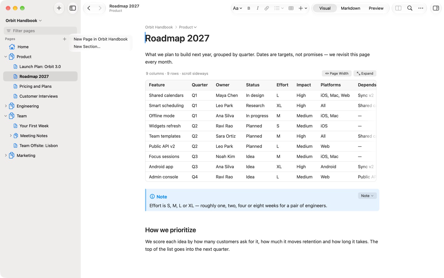The height and width of the screenshot is (278, 444).
Task: Change callout type via Note dropdown
Action: coord(367,196)
